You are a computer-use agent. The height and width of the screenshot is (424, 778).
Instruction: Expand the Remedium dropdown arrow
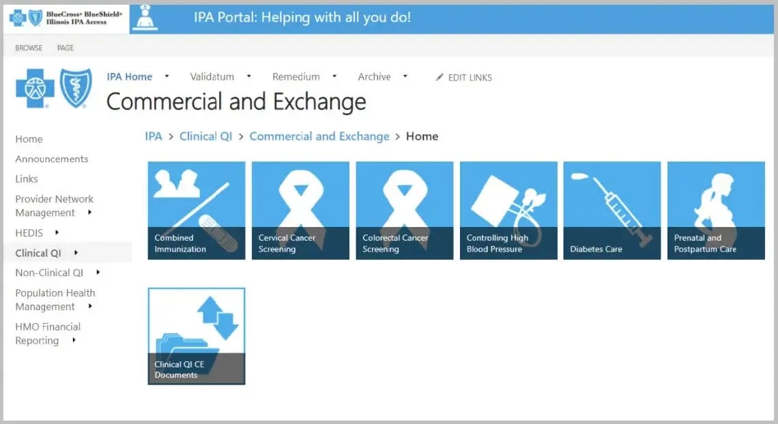(x=334, y=76)
